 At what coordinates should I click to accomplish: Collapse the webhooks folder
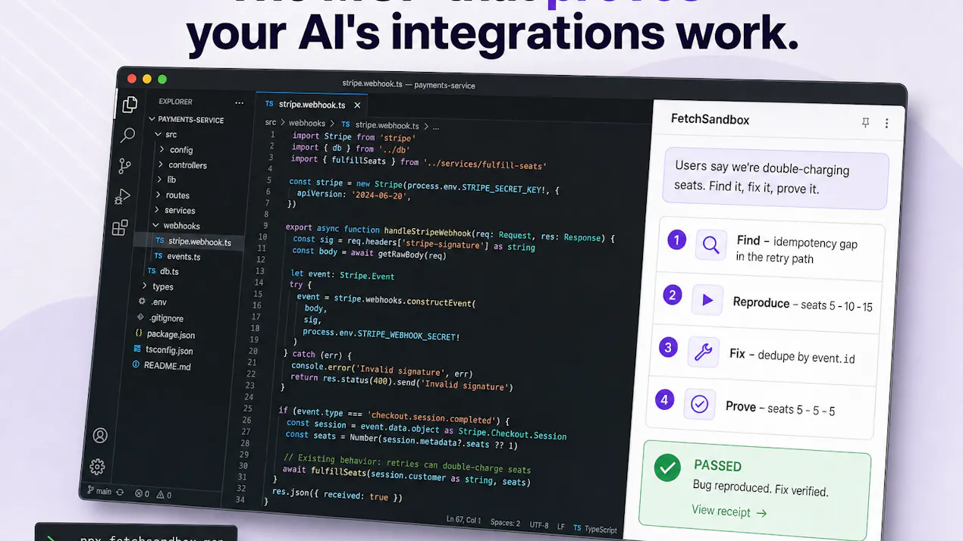[x=176, y=225]
